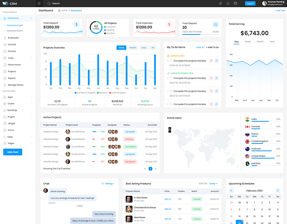Go to next month in the calendar
The height and width of the screenshot is (224, 287).
(x=278, y=191)
